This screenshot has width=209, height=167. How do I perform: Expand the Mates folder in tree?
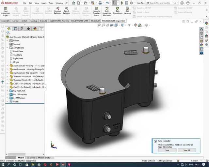pyautogui.click(x=7, y=101)
